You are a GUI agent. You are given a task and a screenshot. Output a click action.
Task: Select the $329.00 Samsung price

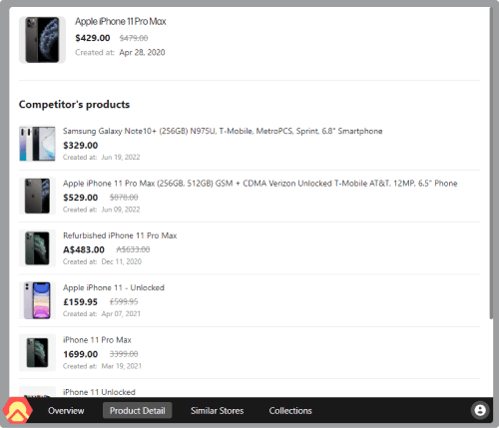click(x=81, y=146)
